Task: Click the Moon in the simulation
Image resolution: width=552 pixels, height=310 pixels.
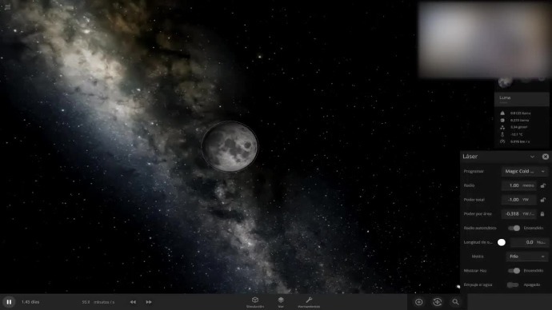Action: coord(230,146)
